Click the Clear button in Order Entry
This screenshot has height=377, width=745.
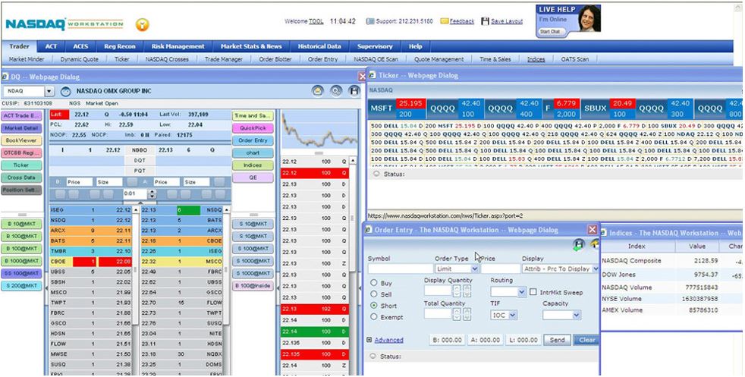[586, 340]
